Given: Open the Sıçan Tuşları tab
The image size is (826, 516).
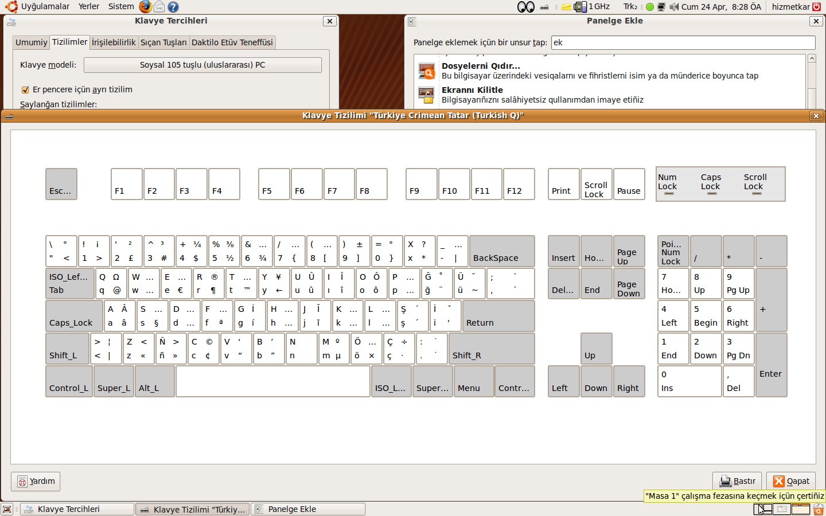Looking at the screenshot, I should point(163,42).
